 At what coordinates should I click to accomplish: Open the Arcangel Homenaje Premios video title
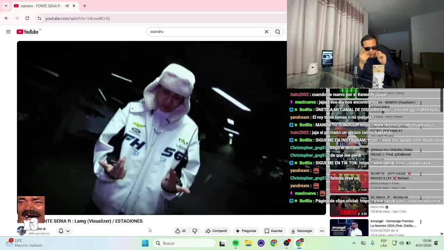393,224
